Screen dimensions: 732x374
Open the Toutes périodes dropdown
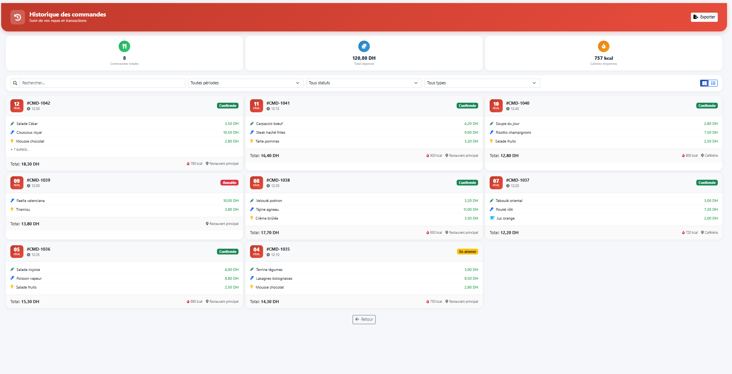pos(245,83)
